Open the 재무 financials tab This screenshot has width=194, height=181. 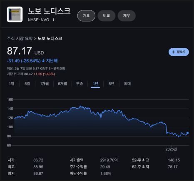127,16
